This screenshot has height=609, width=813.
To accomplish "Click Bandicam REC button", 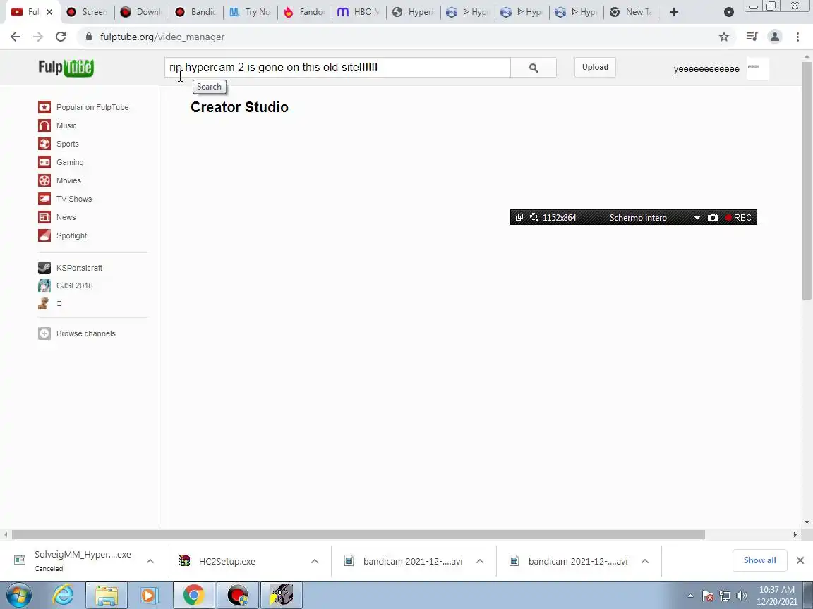I will click(739, 218).
